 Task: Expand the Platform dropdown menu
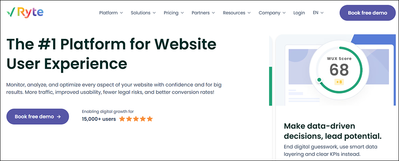click(x=111, y=13)
